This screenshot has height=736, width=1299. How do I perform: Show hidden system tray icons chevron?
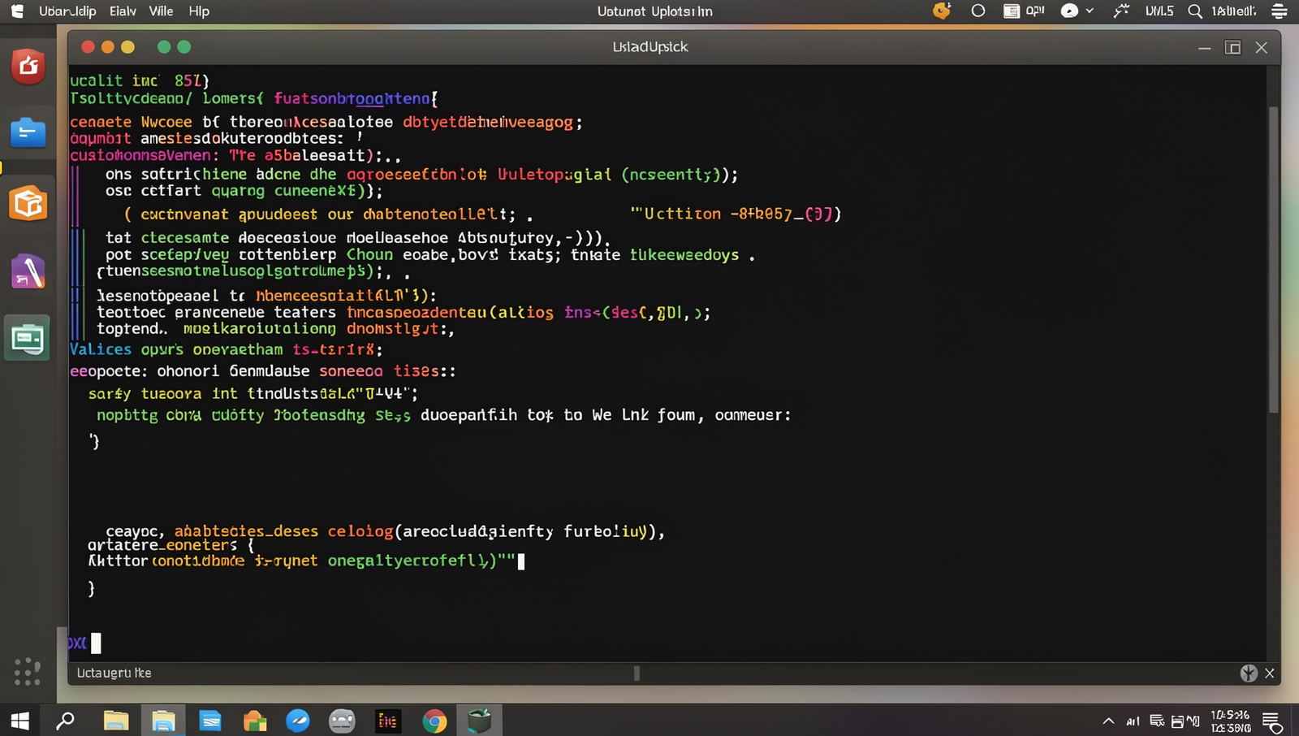tap(1108, 721)
